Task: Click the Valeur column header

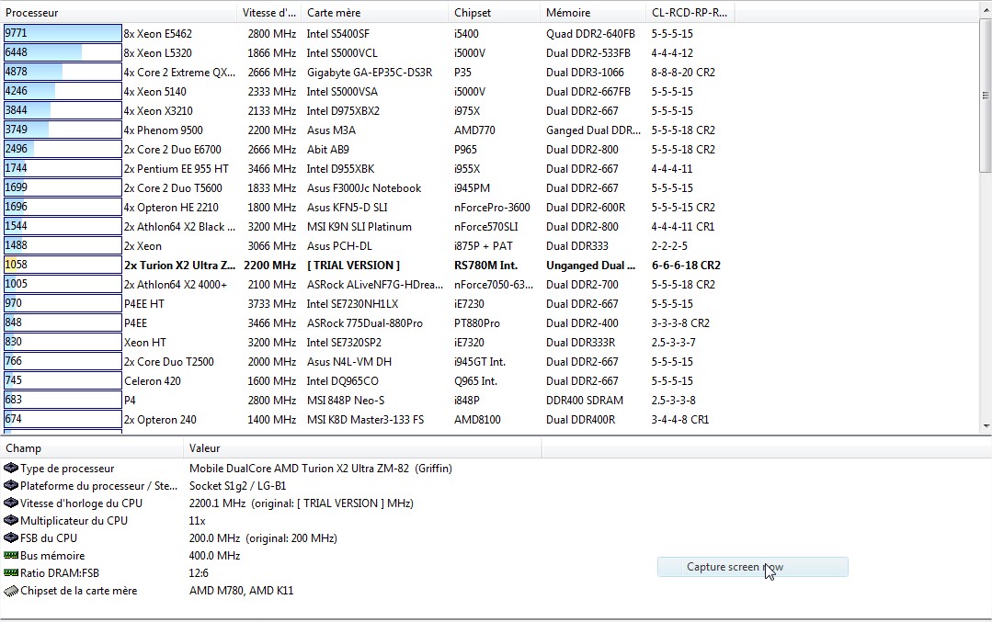Action: pos(362,448)
